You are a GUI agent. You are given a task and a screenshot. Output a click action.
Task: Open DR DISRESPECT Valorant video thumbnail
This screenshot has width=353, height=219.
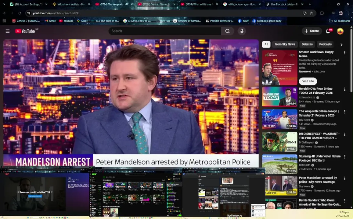click(x=279, y=141)
